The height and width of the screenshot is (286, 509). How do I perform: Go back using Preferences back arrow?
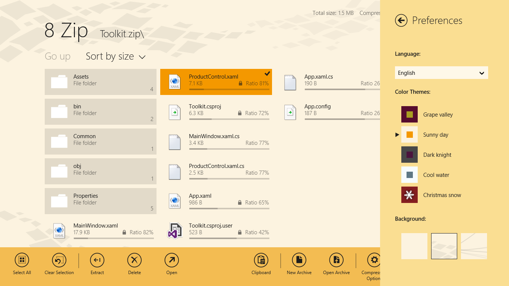pyautogui.click(x=401, y=20)
